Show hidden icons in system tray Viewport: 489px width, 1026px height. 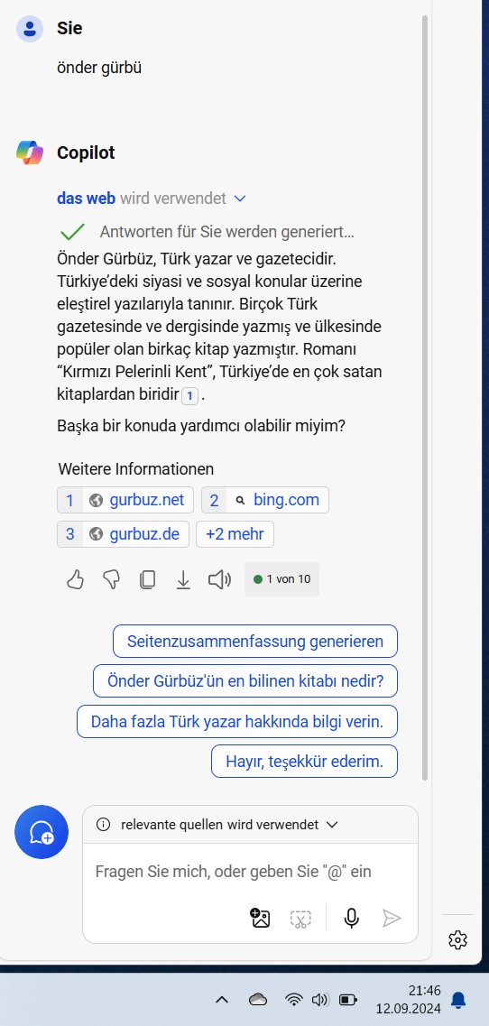222,999
